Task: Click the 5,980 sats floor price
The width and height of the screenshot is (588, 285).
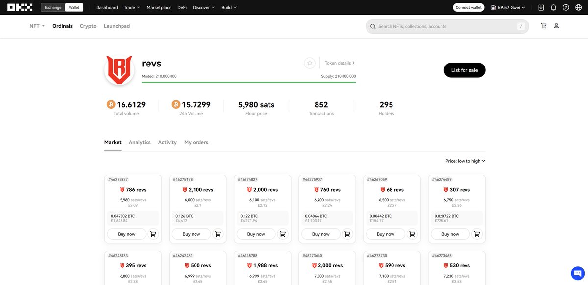Action: pyautogui.click(x=256, y=105)
